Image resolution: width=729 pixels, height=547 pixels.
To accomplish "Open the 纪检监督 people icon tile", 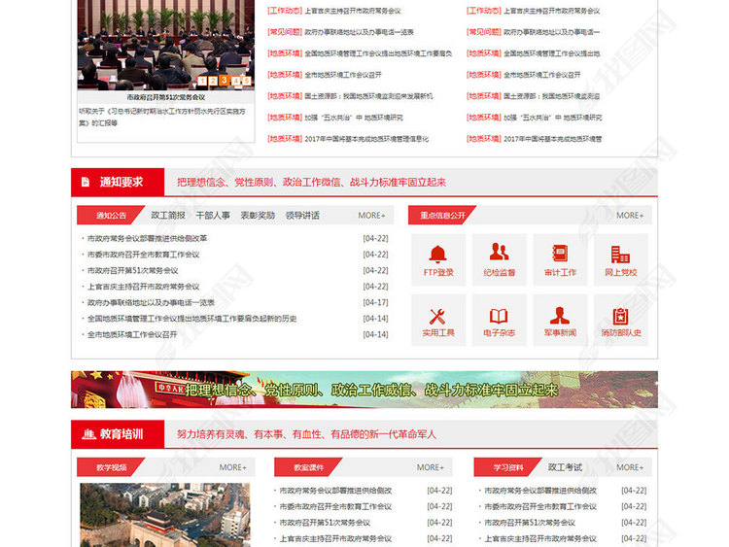I will pyautogui.click(x=499, y=259).
